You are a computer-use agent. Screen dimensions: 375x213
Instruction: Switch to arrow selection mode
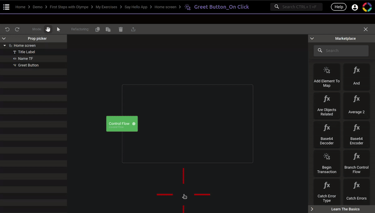[x=58, y=30]
